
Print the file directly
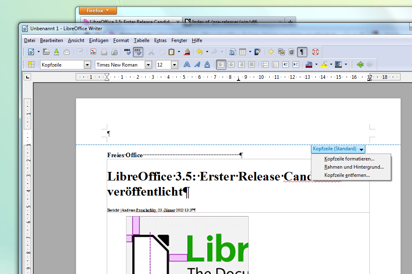pyautogui.click(x=104, y=52)
